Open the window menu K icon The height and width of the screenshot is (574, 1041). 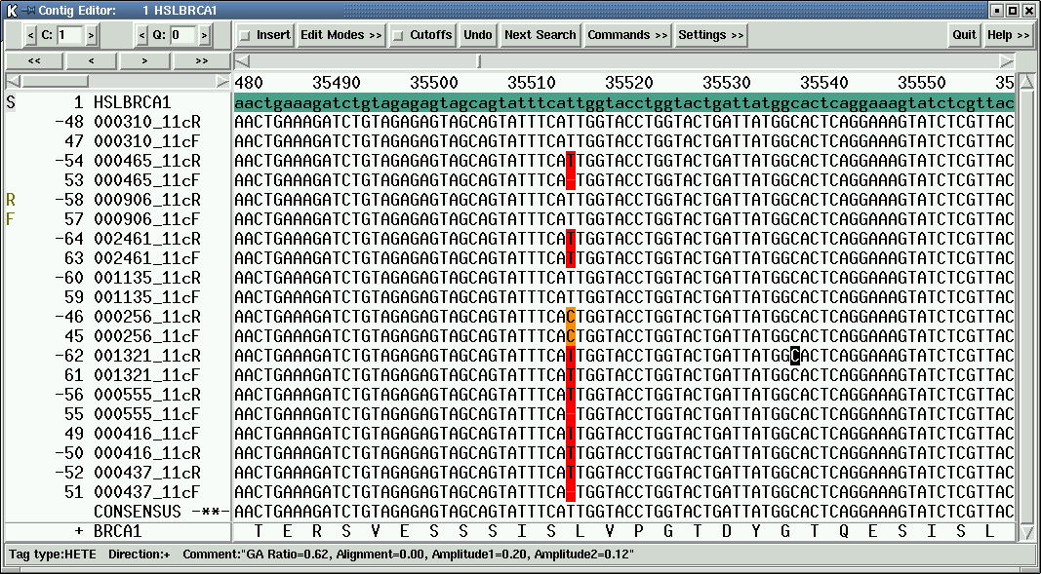(x=12, y=10)
